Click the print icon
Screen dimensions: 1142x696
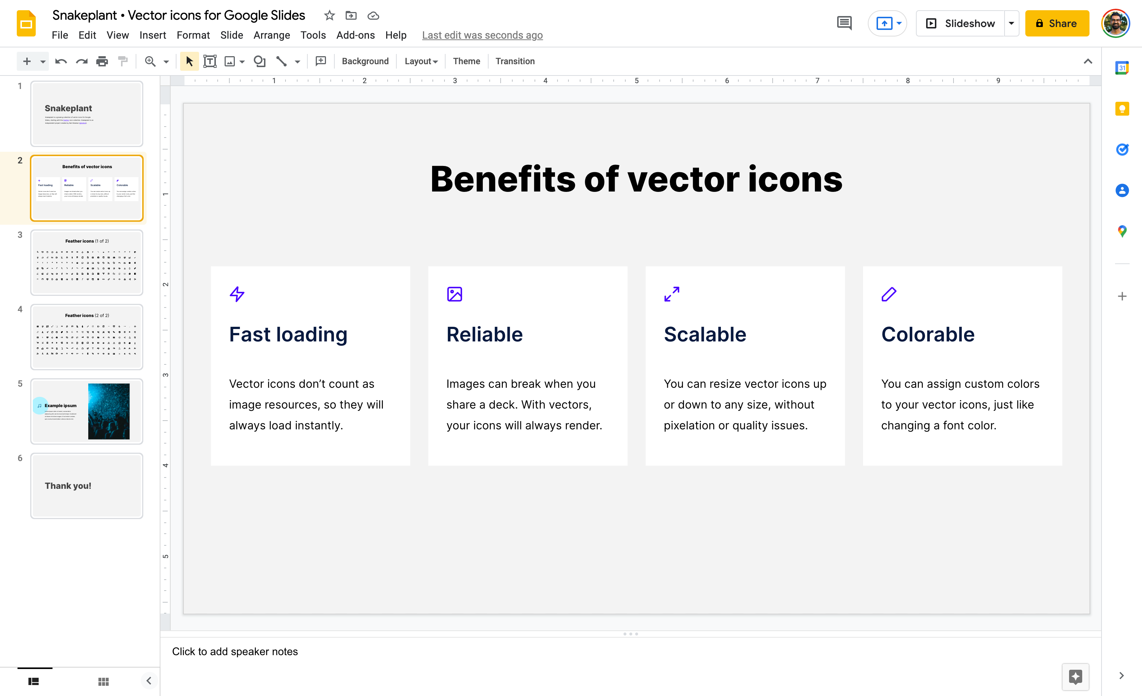pos(102,61)
